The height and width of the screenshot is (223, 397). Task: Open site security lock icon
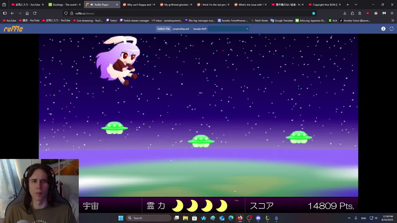coord(72,13)
